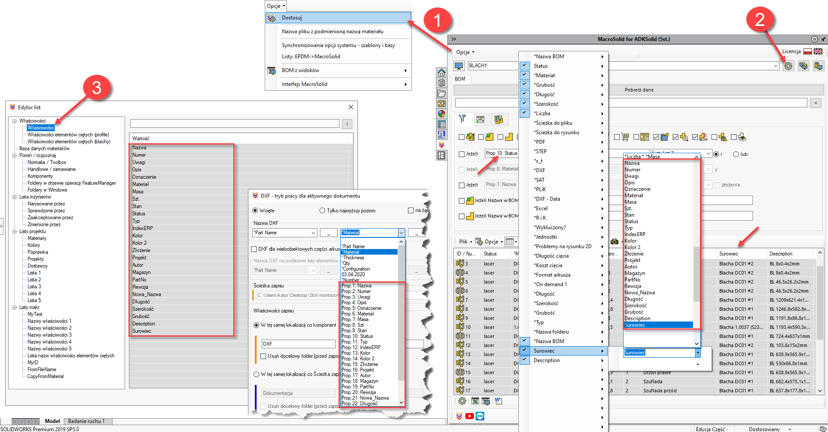
Task: Toggle the Jeżeli checkbox for Prop.1 Nazwa
Action: 461,185
